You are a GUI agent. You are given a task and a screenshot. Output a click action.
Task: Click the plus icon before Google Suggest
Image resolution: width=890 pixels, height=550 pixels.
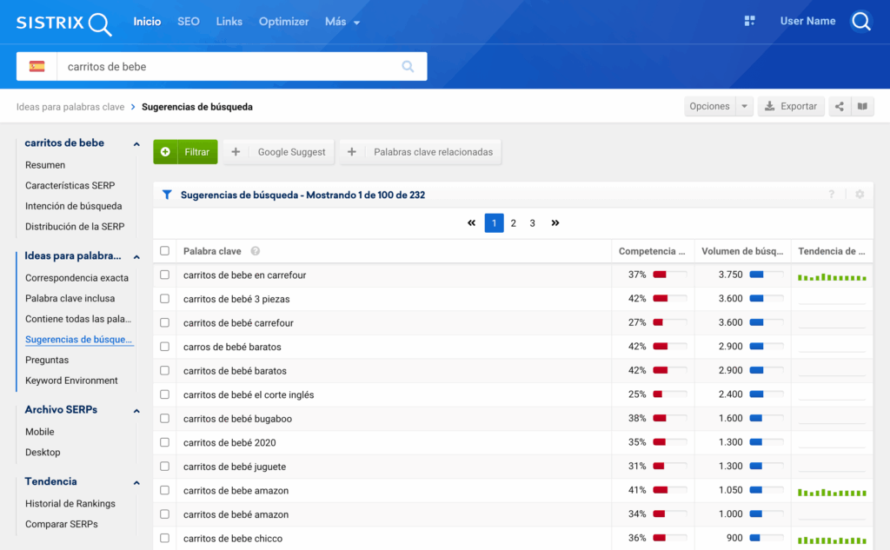point(236,152)
